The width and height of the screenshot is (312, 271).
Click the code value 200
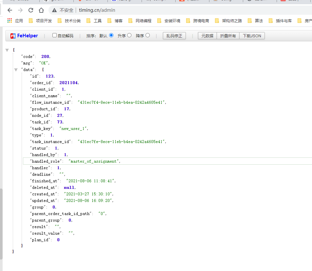coord(45,56)
